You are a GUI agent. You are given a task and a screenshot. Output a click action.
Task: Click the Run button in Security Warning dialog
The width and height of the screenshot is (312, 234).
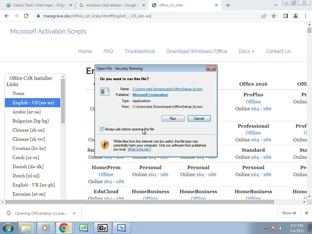[x=173, y=119]
